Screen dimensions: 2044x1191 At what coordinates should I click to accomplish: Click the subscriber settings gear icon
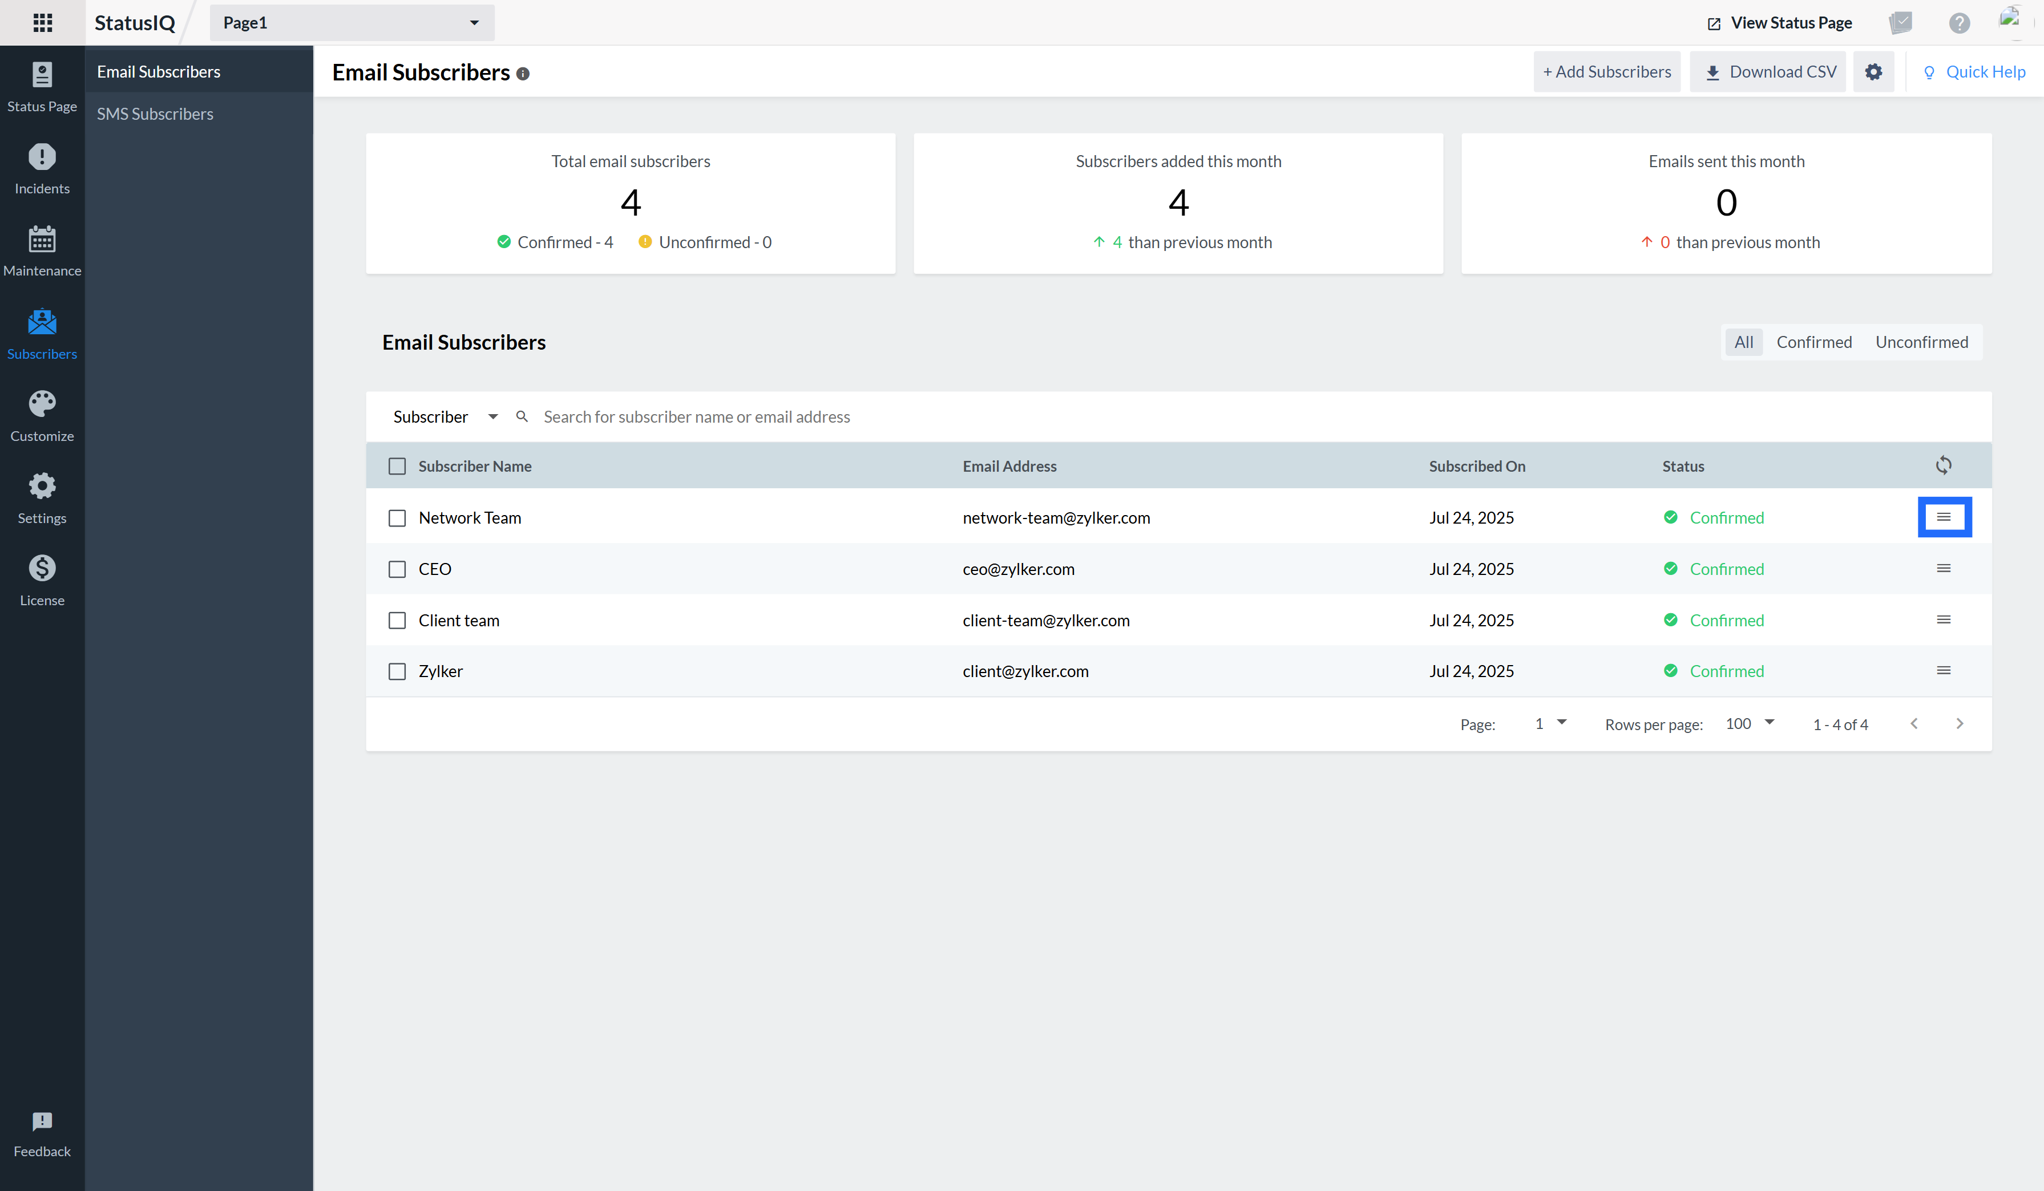(x=1873, y=71)
